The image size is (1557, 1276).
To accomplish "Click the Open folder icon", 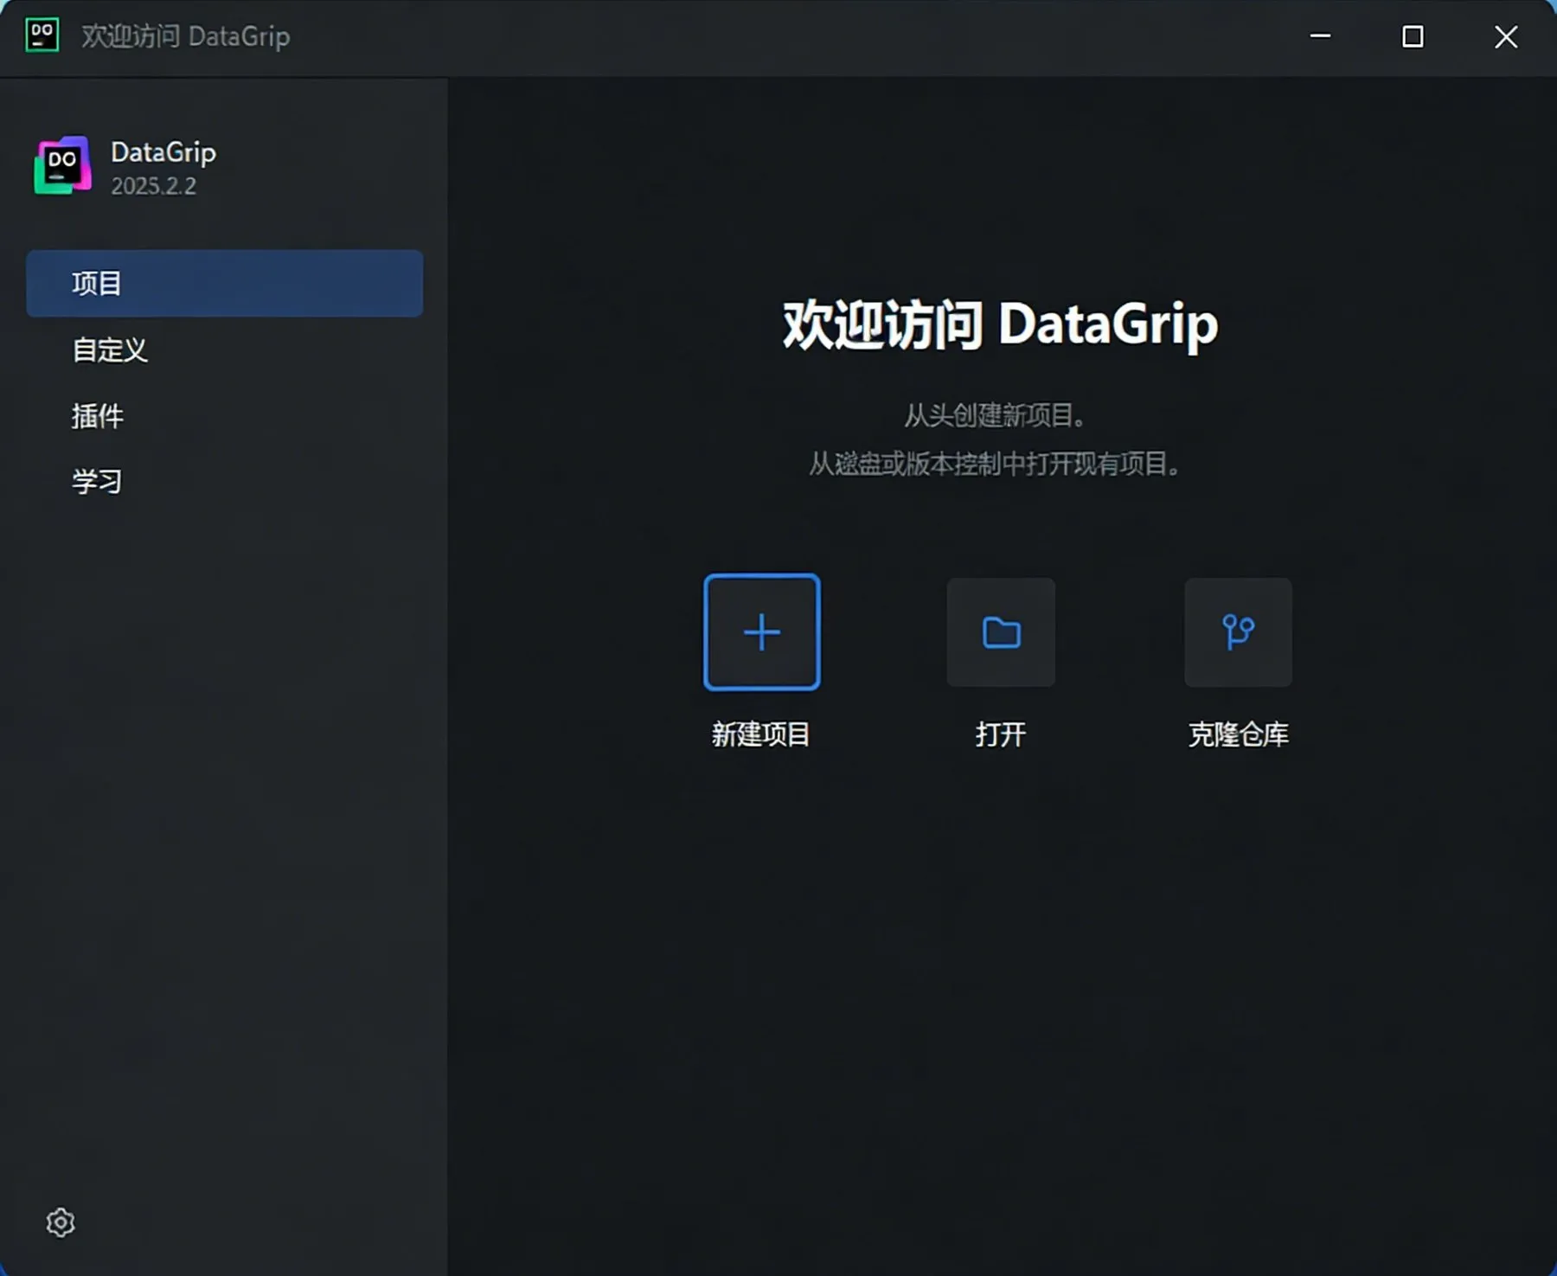I will coord(1001,632).
